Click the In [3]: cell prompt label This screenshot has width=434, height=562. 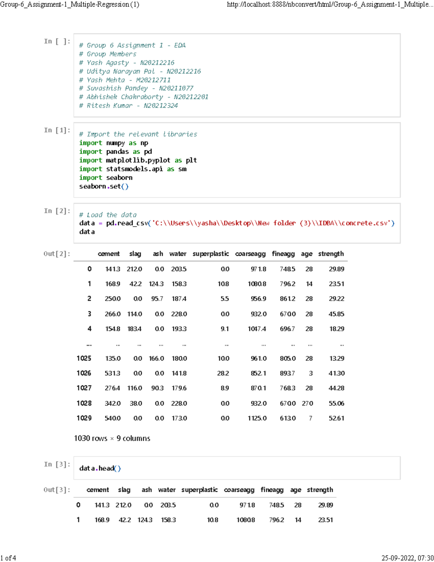[x=57, y=464]
